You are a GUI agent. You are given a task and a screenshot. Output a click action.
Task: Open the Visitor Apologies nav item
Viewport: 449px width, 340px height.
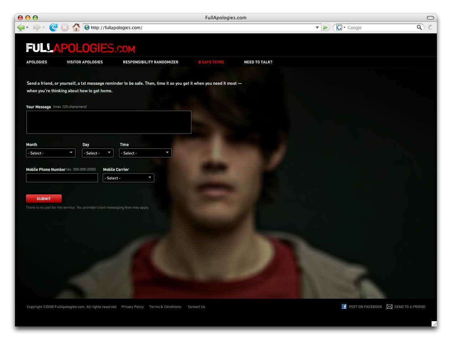click(x=85, y=62)
